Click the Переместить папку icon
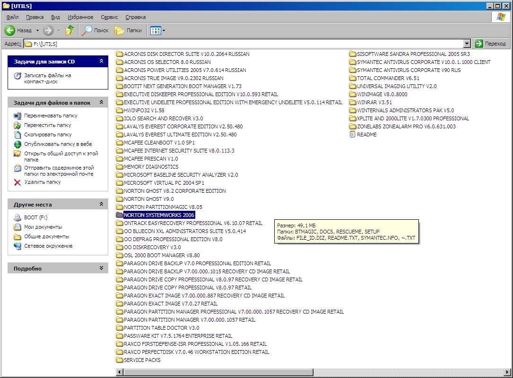Screen dimensions: 513x378 (x=17, y=125)
